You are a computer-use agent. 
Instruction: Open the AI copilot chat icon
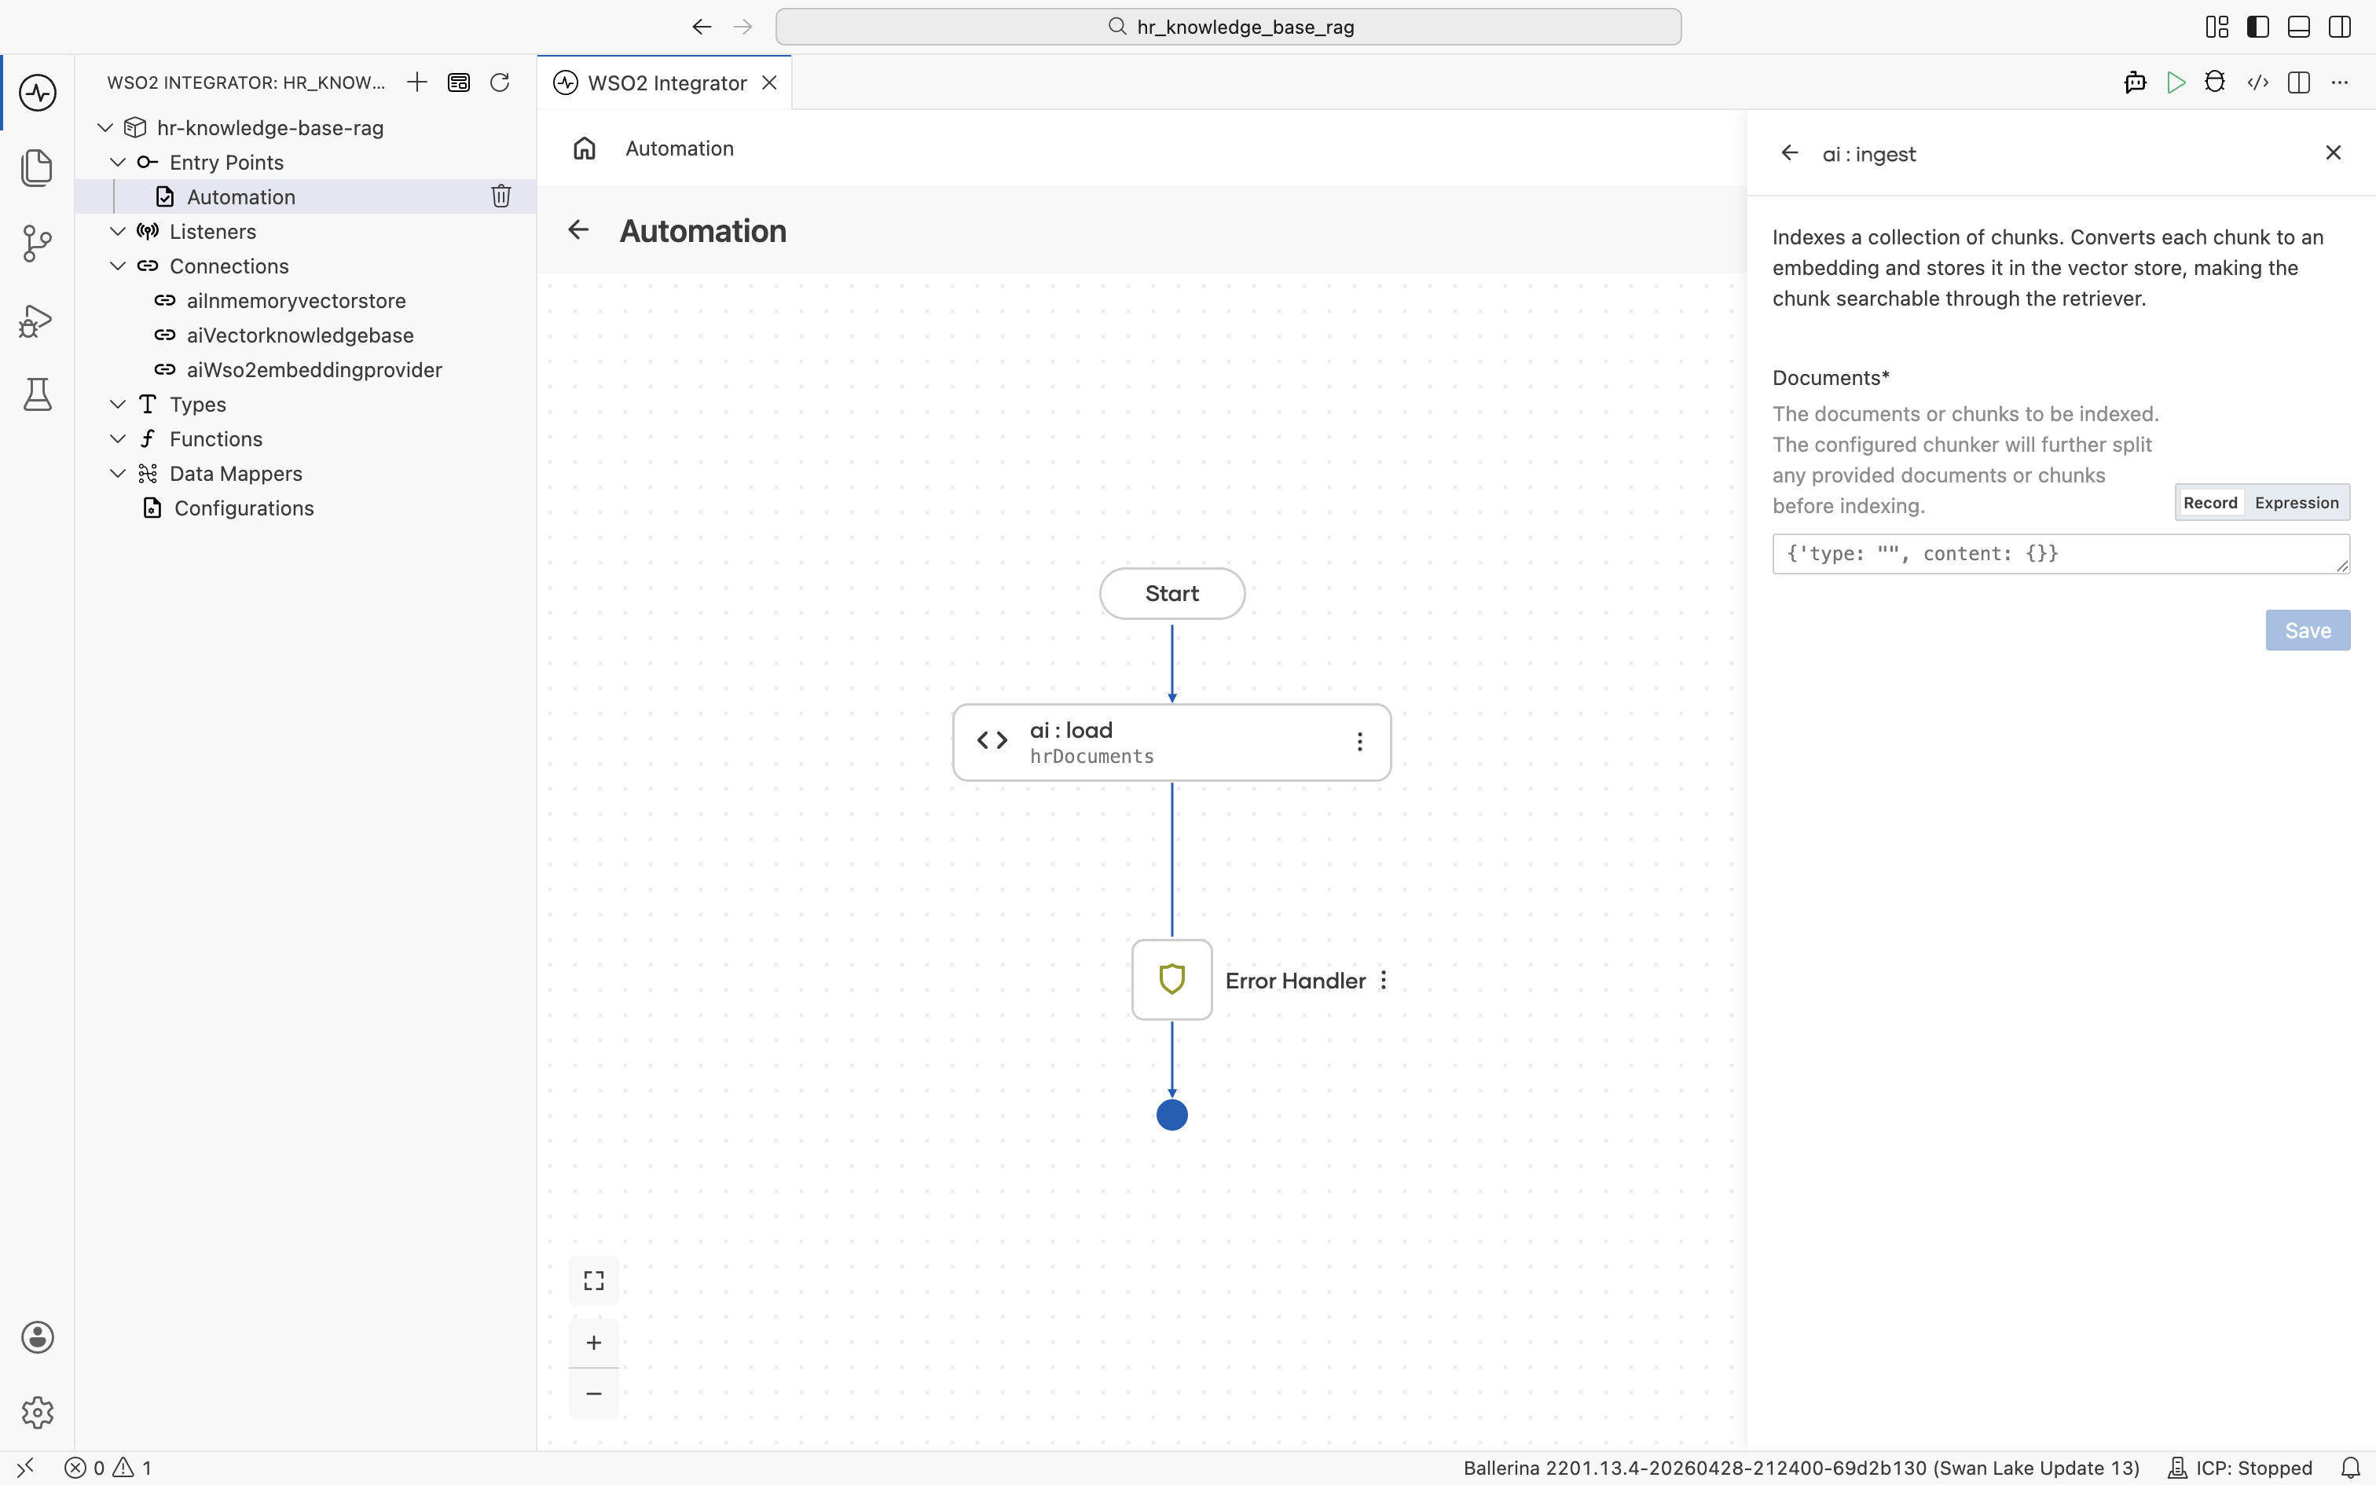coord(2135,82)
